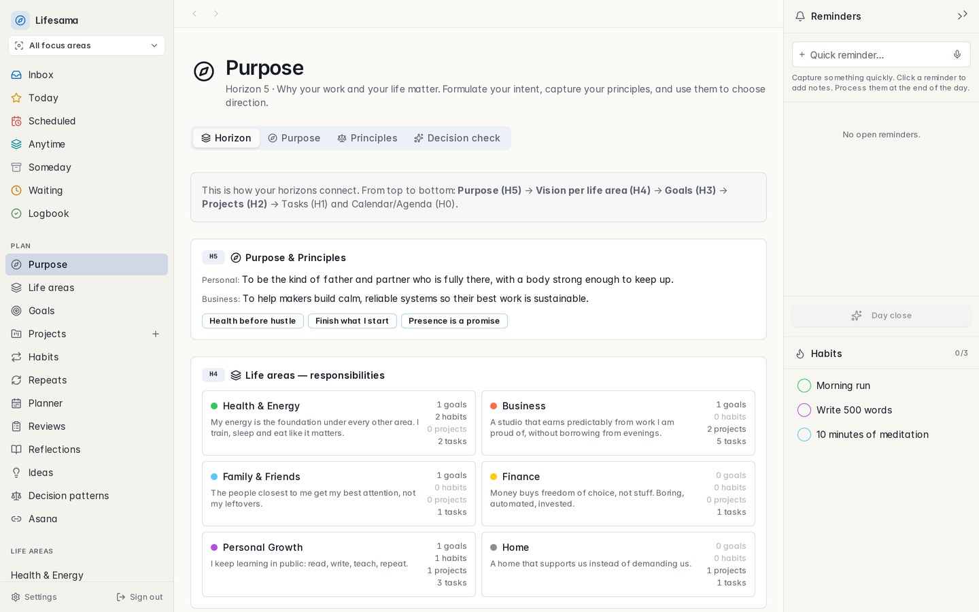
Task: Switch to the Horizon tab
Action: point(226,138)
